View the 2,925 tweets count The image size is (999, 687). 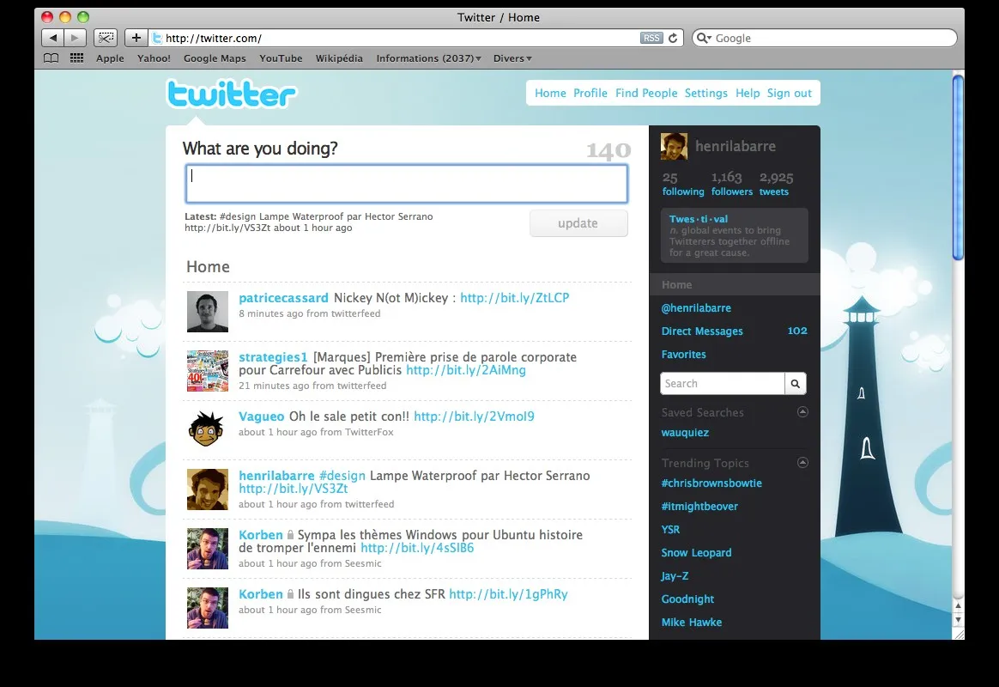pos(776,184)
